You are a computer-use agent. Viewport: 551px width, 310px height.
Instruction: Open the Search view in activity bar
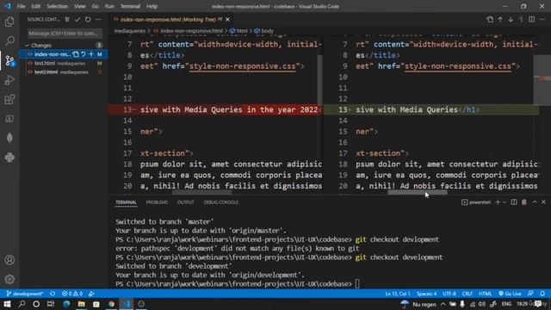[9, 40]
